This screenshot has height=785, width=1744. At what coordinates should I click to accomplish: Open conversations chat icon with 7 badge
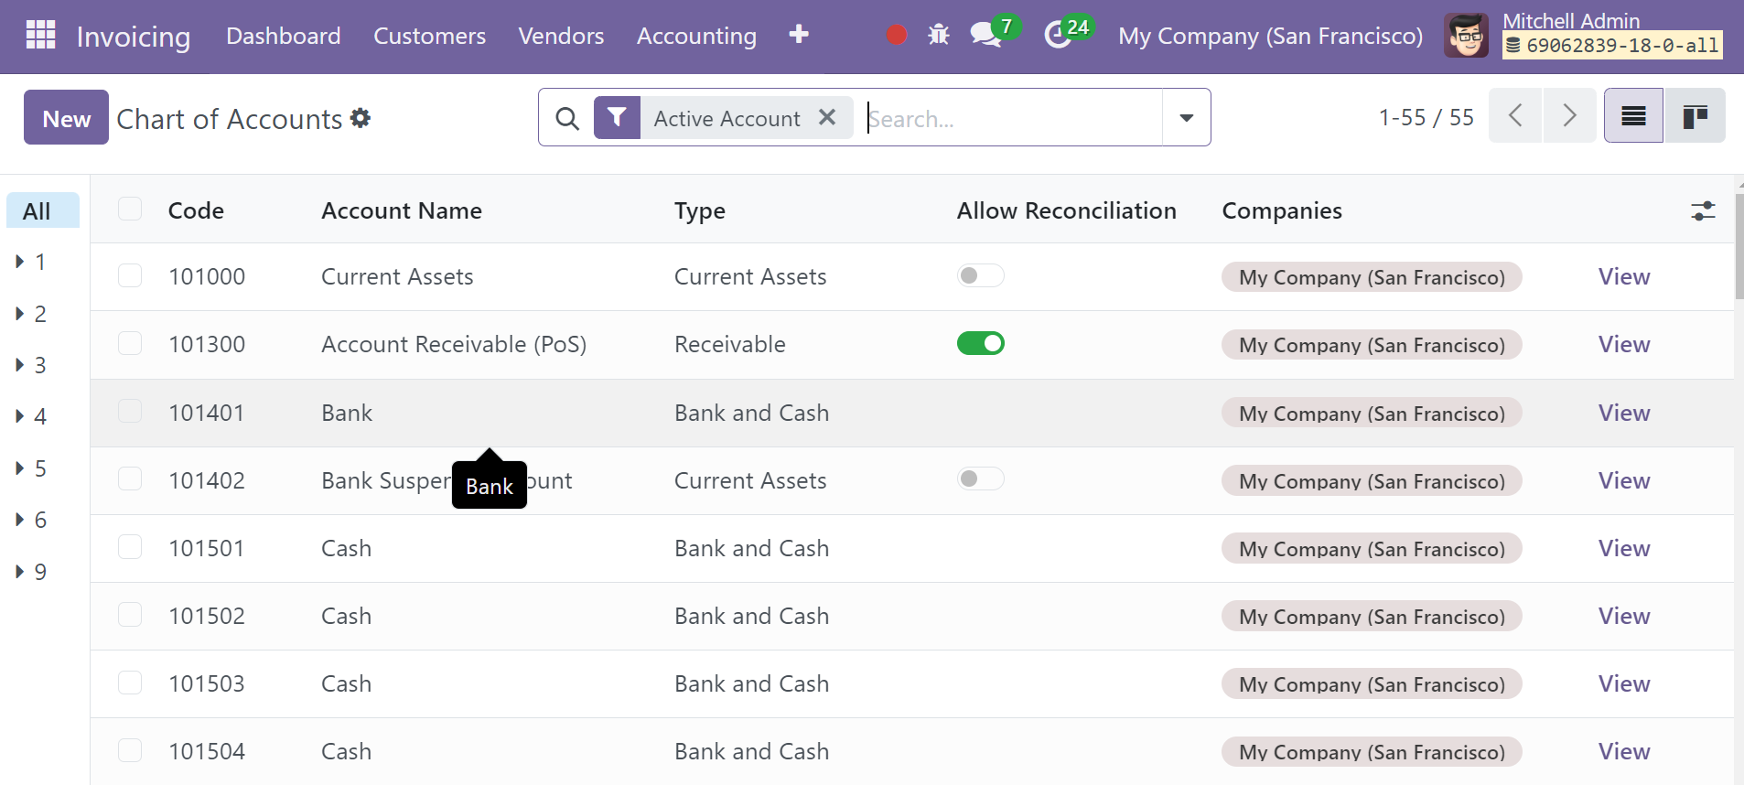985,35
